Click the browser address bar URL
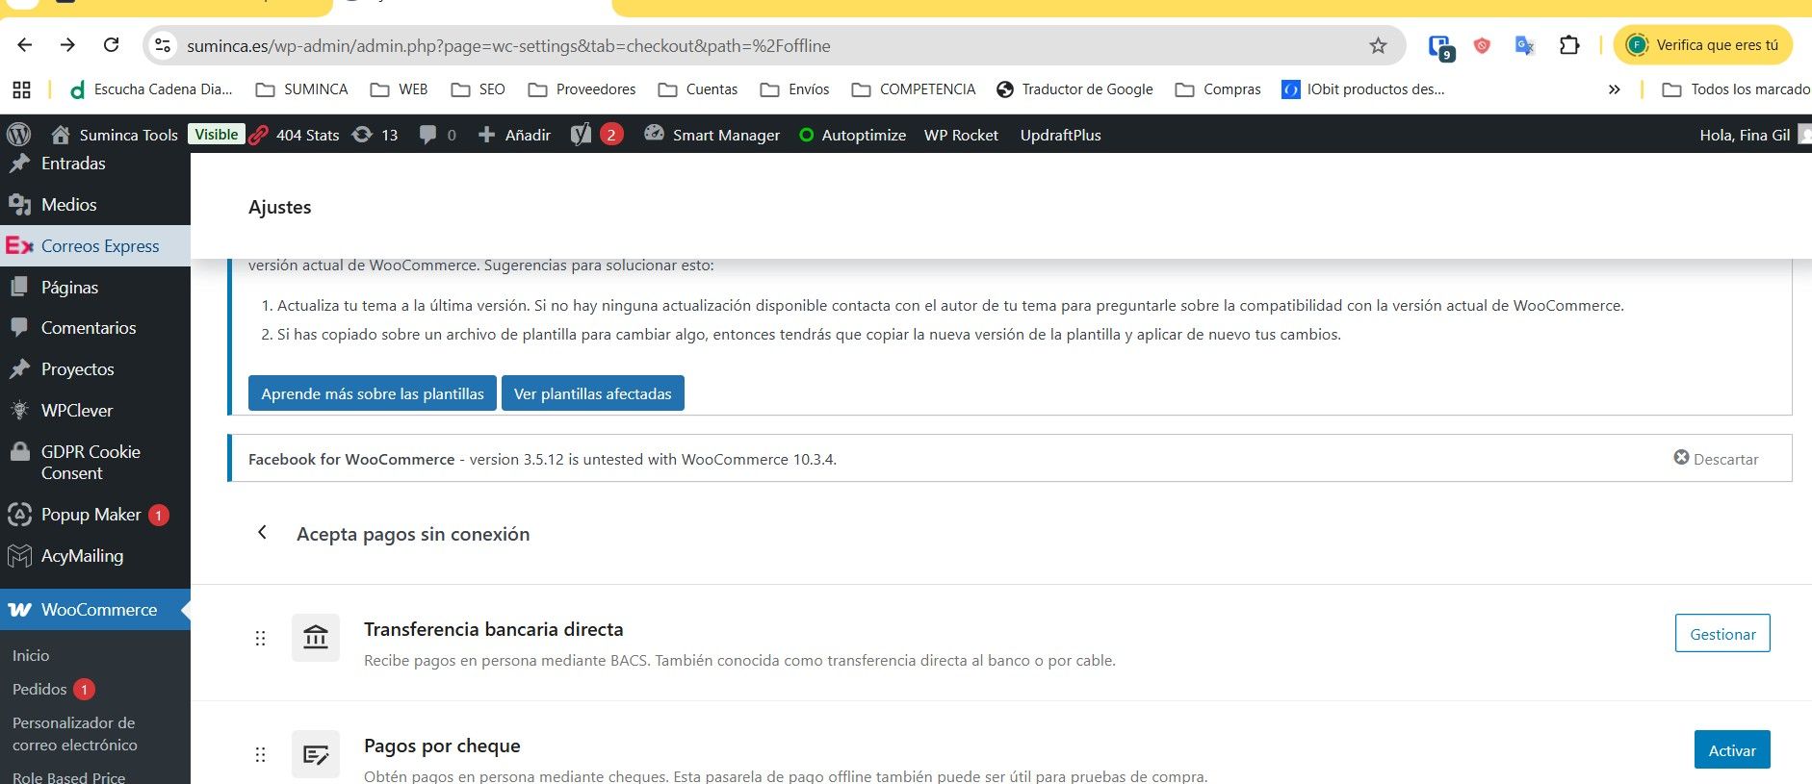Screen dimensions: 1812x784 [x=508, y=45]
